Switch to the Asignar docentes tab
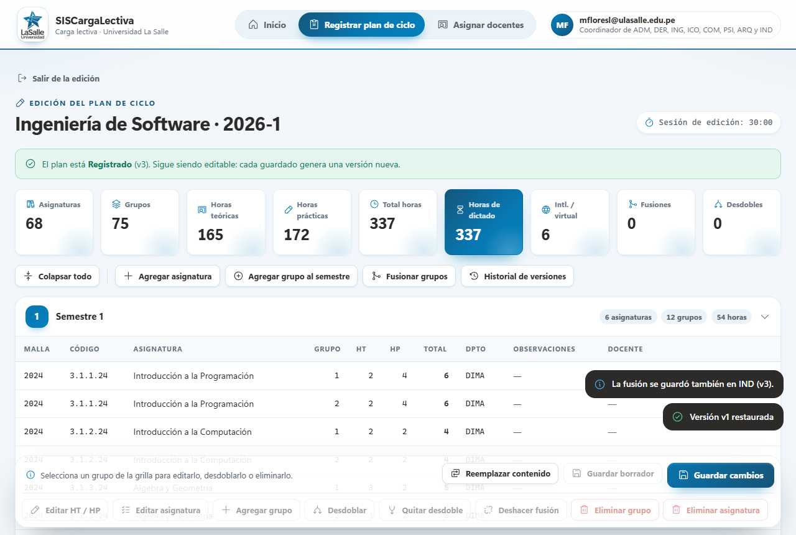The width and height of the screenshot is (796, 535). pyautogui.click(x=481, y=25)
